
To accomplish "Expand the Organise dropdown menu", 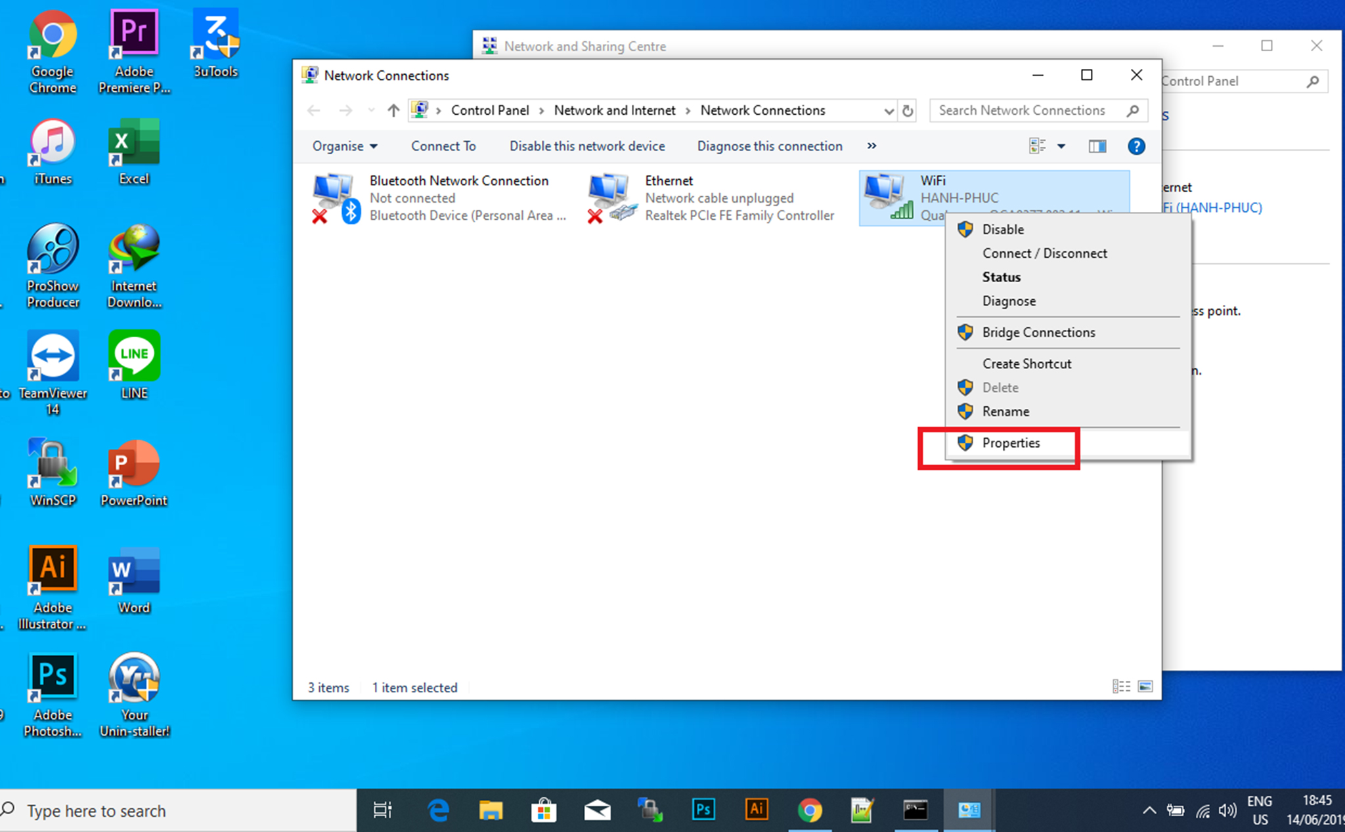I will [343, 146].
